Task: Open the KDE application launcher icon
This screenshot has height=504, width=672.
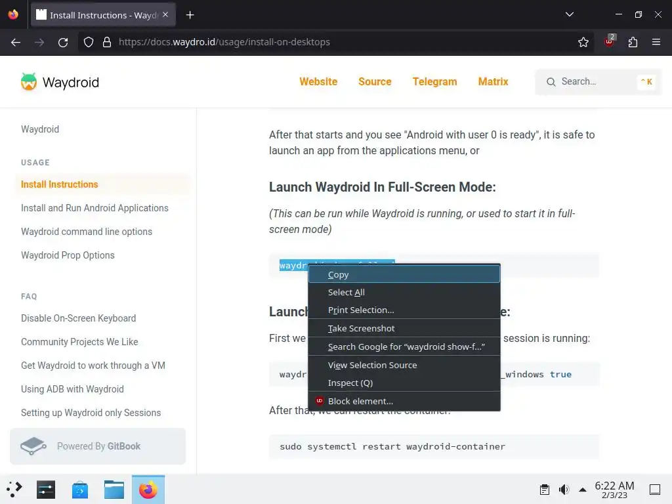Action: pos(14,490)
